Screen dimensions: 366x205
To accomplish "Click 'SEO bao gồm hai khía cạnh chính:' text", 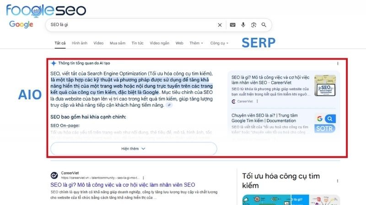I will coord(88,117).
